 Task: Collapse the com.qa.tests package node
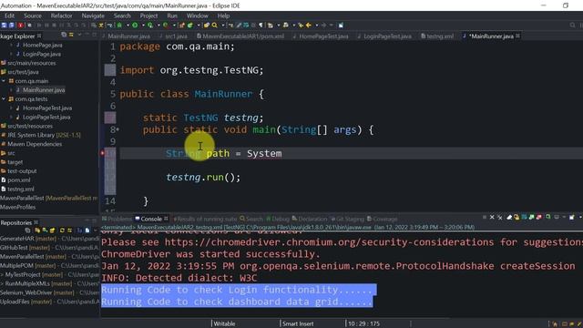click(4, 99)
